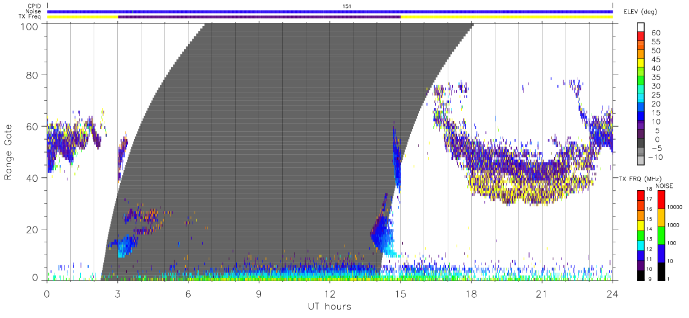
Task: Click the TX FRQ legend label "11"
Action: (649, 259)
